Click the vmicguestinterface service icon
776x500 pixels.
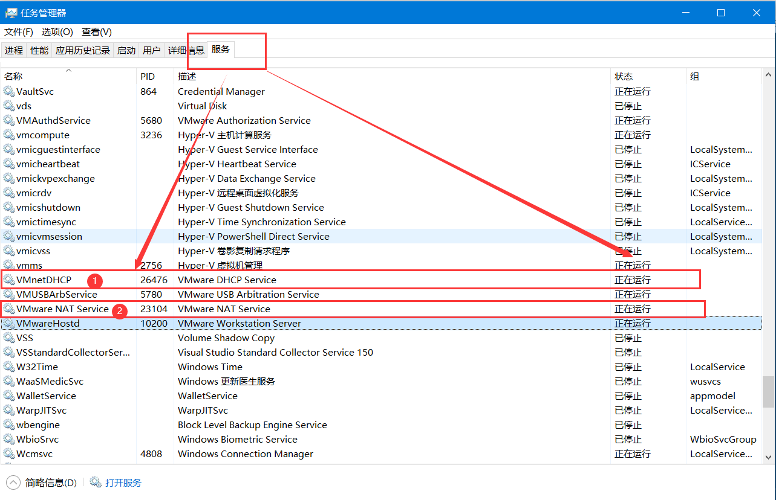(8, 150)
